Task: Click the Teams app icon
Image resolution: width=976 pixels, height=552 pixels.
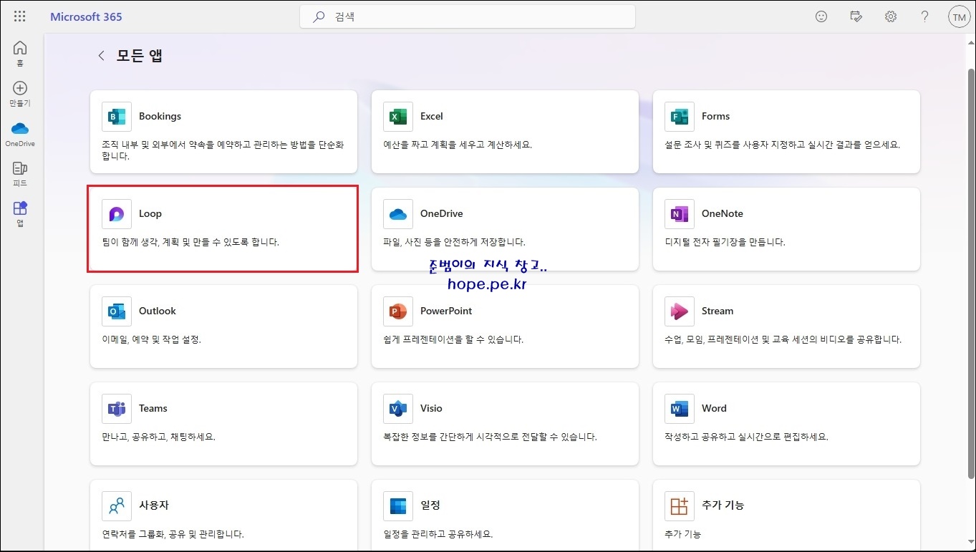Action: pyautogui.click(x=117, y=409)
